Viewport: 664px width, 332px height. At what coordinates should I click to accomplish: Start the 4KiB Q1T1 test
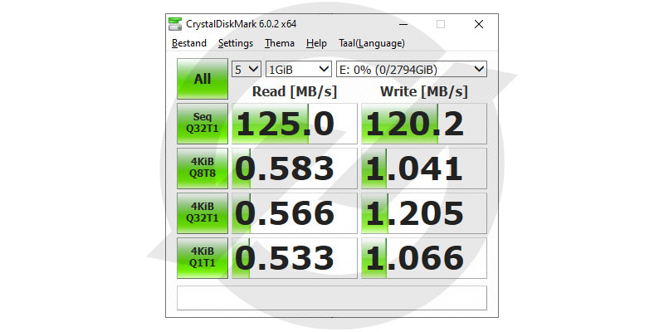(203, 258)
